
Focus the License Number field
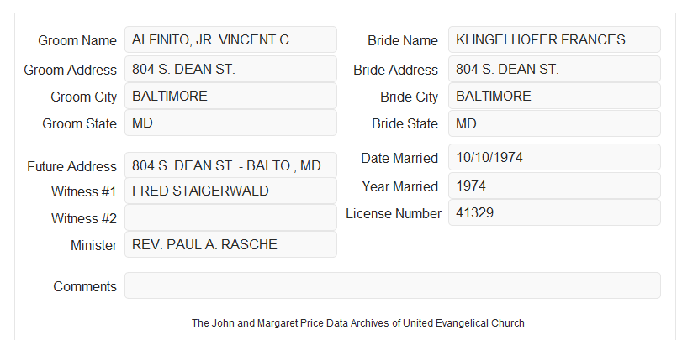click(x=554, y=212)
